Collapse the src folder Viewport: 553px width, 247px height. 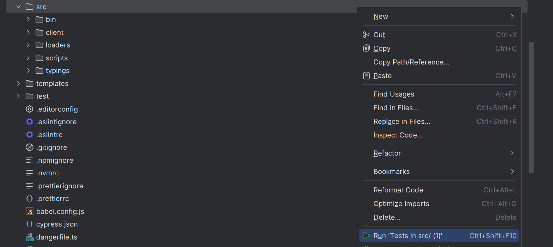point(18,6)
